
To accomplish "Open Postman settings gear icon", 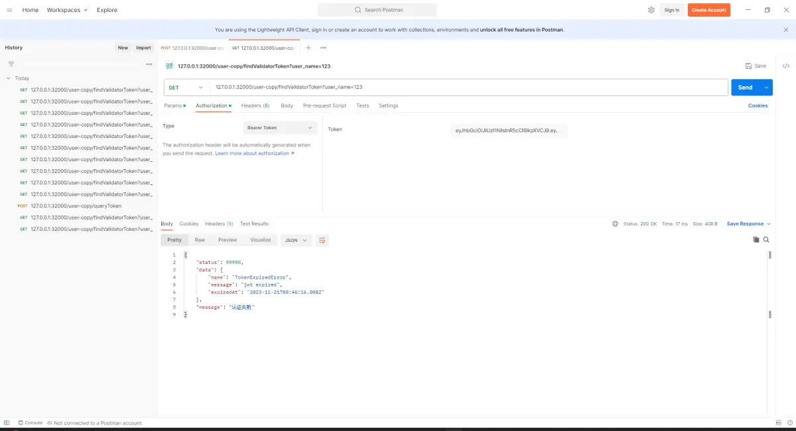I will pos(651,10).
